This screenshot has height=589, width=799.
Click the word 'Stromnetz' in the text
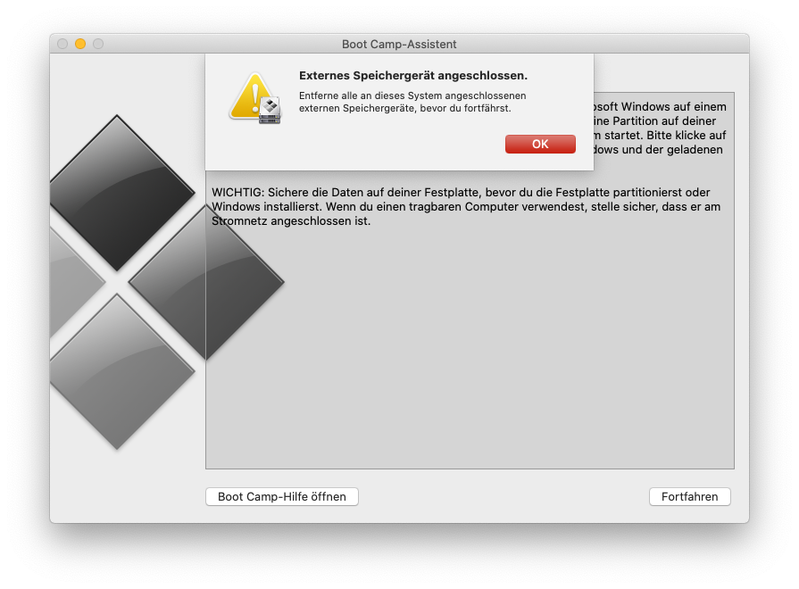tap(239, 220)
